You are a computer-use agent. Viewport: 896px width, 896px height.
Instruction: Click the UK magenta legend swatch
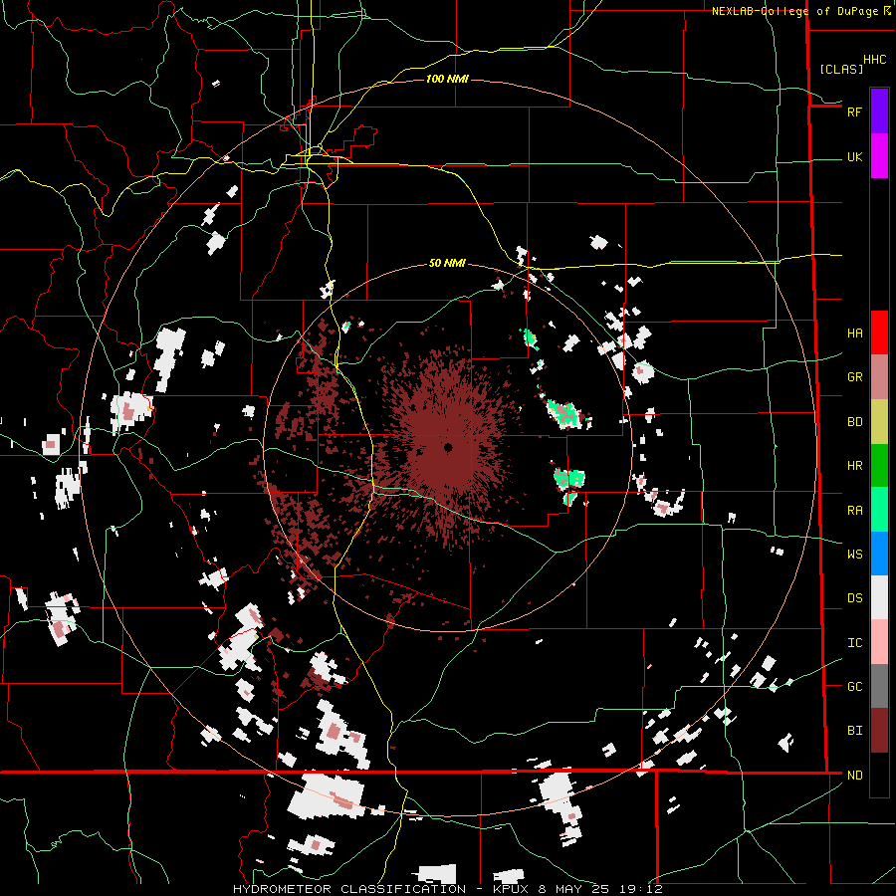click(x=879, y=156)
